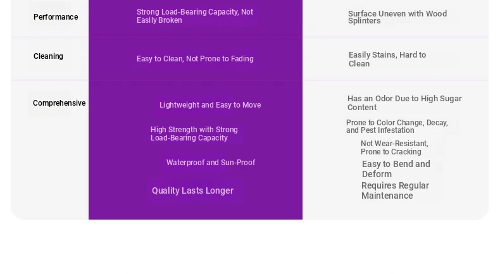Select 'Not Wear-Resistant, Prone to Cracking'
The width and height of the screenshot is (500, 274).
pos(394,147)
